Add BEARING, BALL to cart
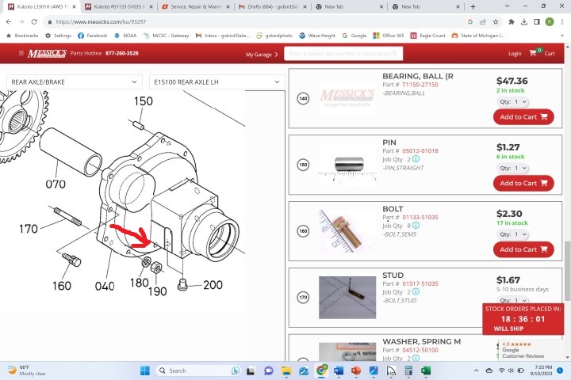 [523, 116]
